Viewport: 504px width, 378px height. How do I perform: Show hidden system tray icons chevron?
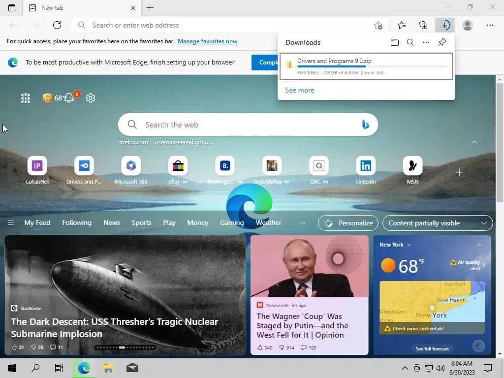click(x=405, y=368)
